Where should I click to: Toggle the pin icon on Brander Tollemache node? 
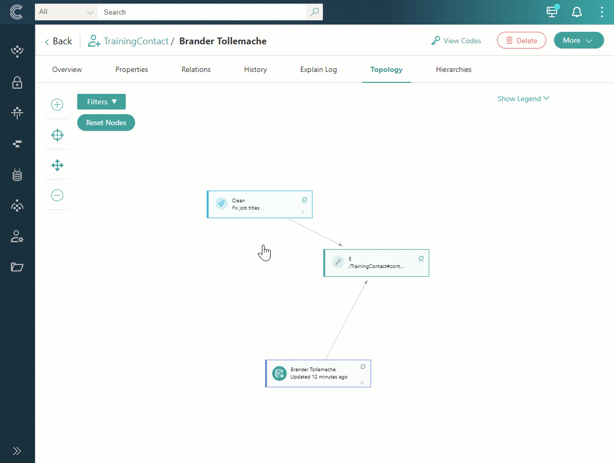[363, 367]
